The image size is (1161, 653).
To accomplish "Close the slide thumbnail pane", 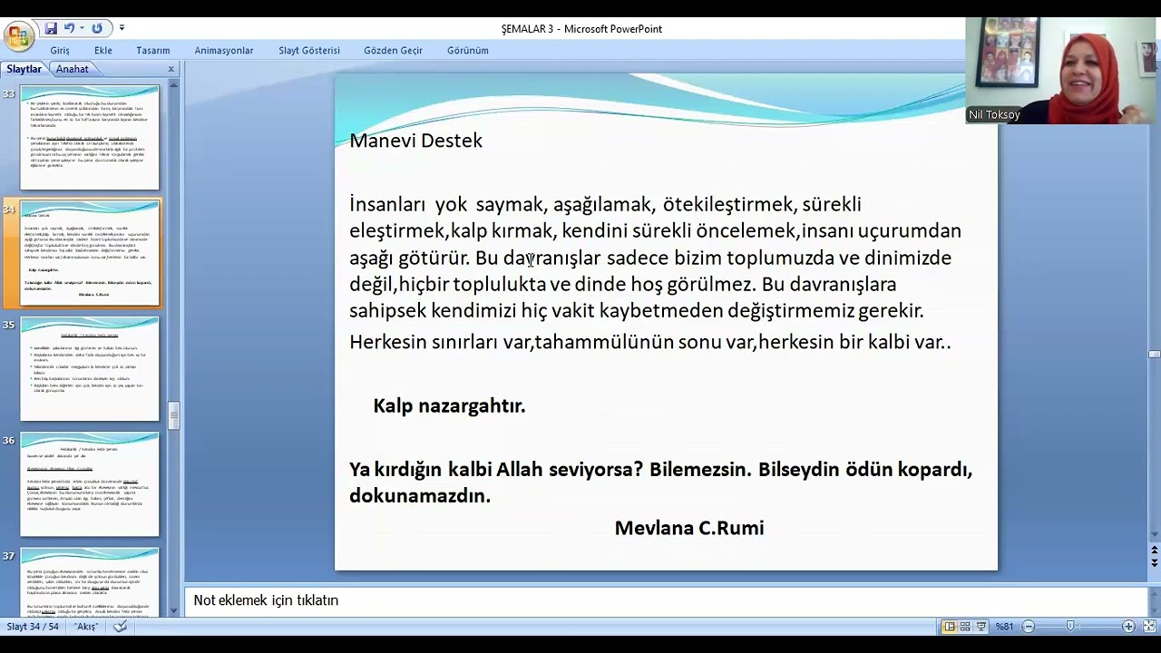I will tap(171, 69).
